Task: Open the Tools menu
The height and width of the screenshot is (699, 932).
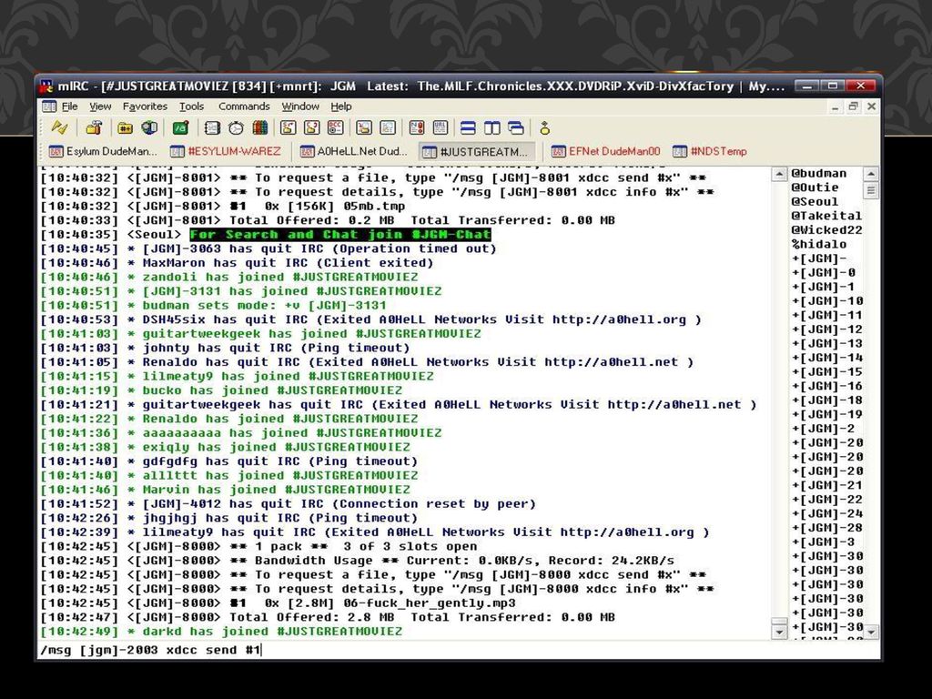Action: tap(191, 106)
